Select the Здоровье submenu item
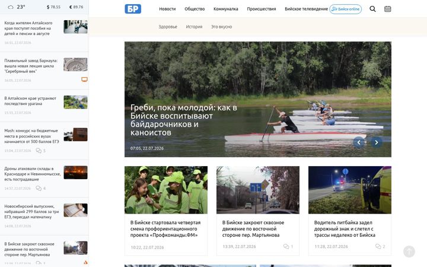This screenshot has height=267, width=427. coord(168,27)
